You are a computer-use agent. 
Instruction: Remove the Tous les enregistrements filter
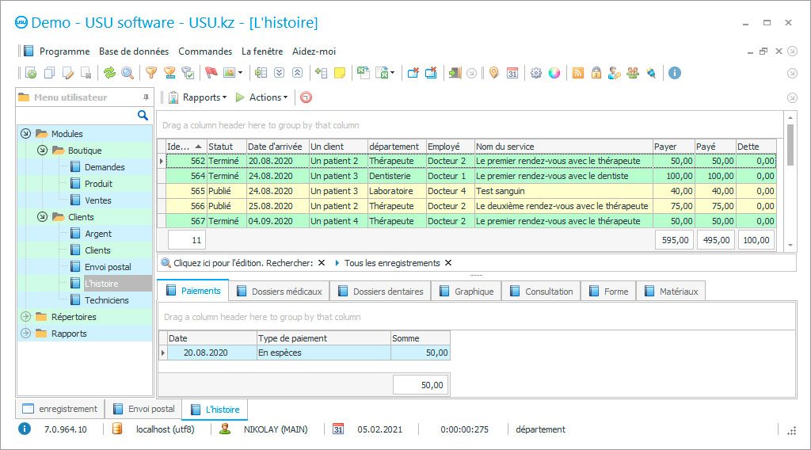click(448, 263)
